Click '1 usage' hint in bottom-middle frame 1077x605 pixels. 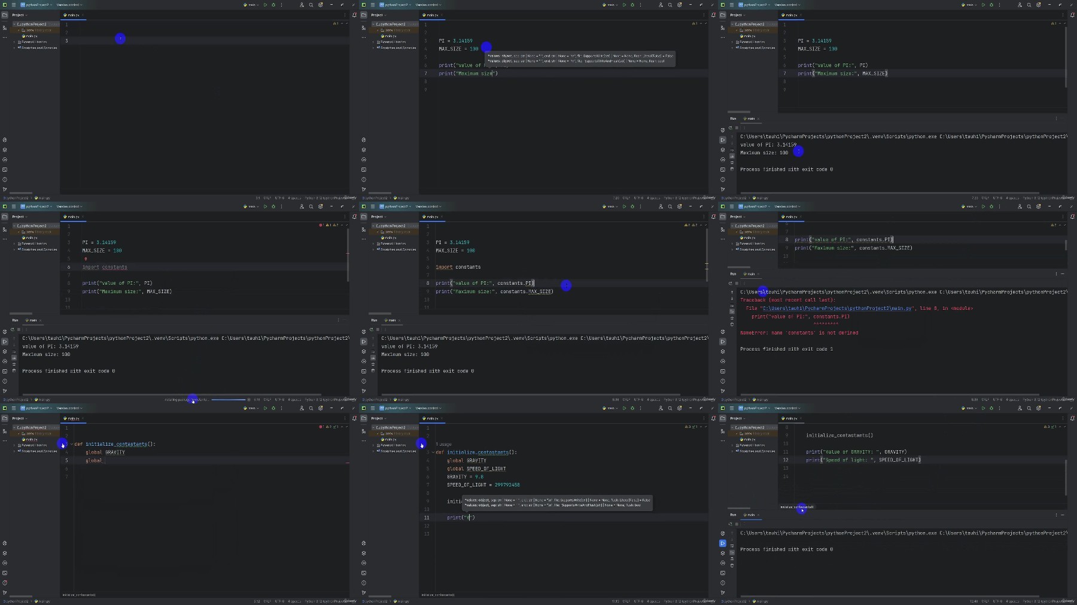pos(443,444)
